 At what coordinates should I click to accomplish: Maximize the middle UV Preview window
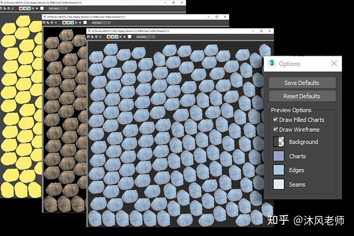[x=217, y=17]
